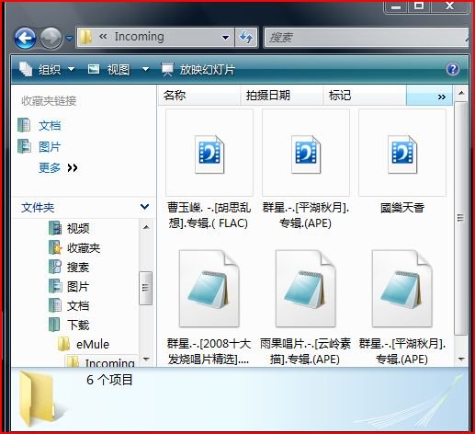The width and height of the screenshot is (475, 434).
Task: Click the greyed Forward arrow button
Action: [x=51, y=39]
